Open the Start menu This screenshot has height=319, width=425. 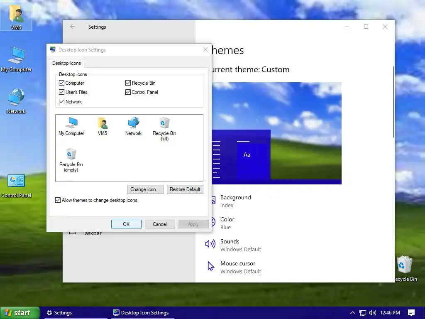click(20, 313)
